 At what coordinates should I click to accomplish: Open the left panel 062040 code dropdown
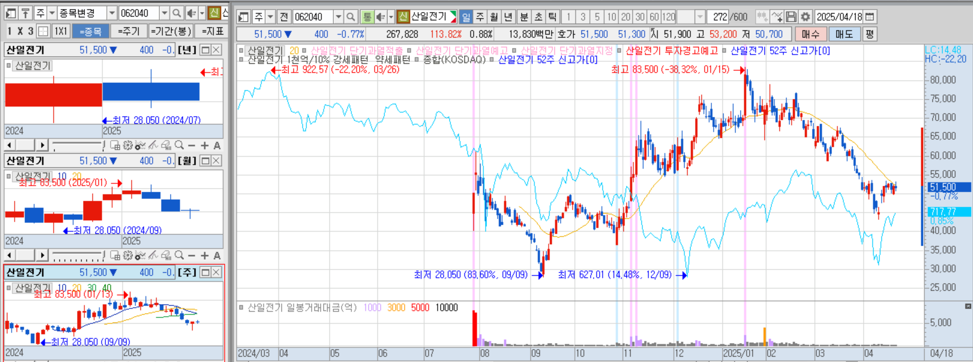coord(164,13)
